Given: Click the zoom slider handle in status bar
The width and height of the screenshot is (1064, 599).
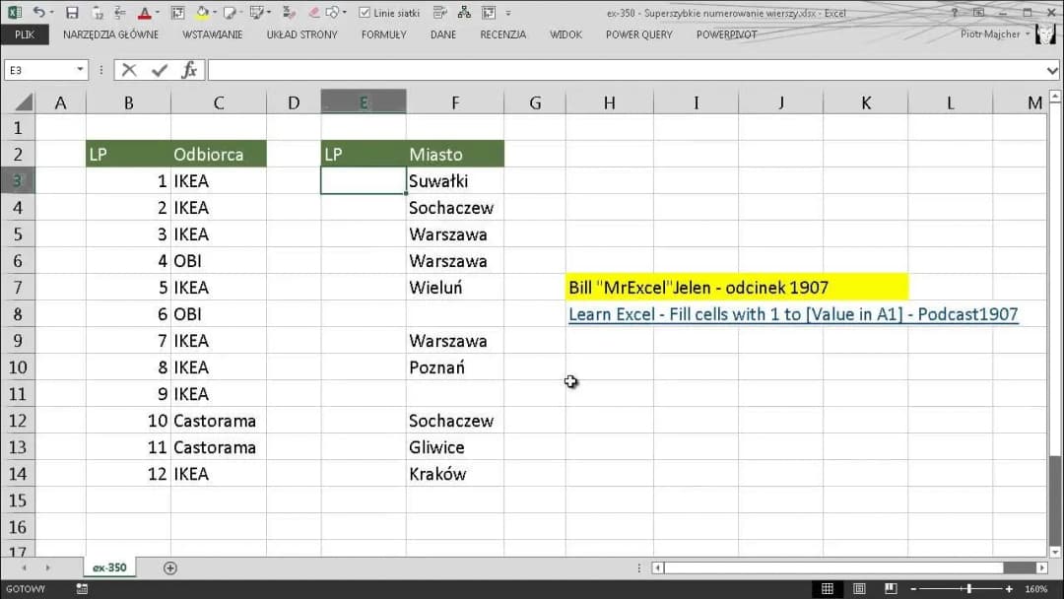Looking at the screenshot, I should (969, 589).
